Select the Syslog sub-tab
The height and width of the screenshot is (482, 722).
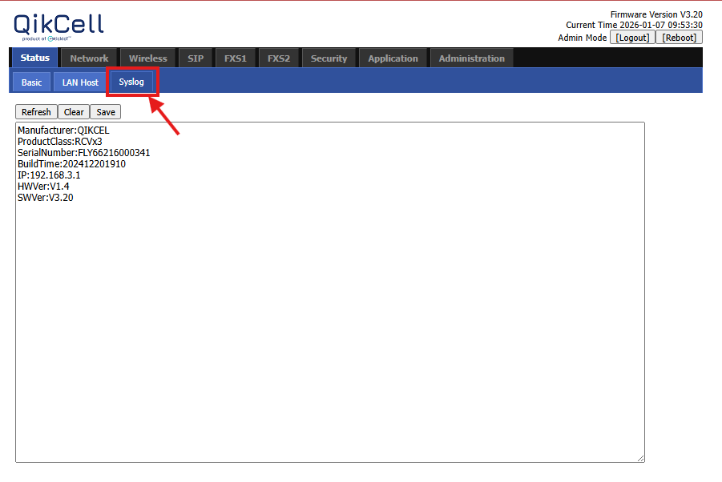tap(131, 82)
